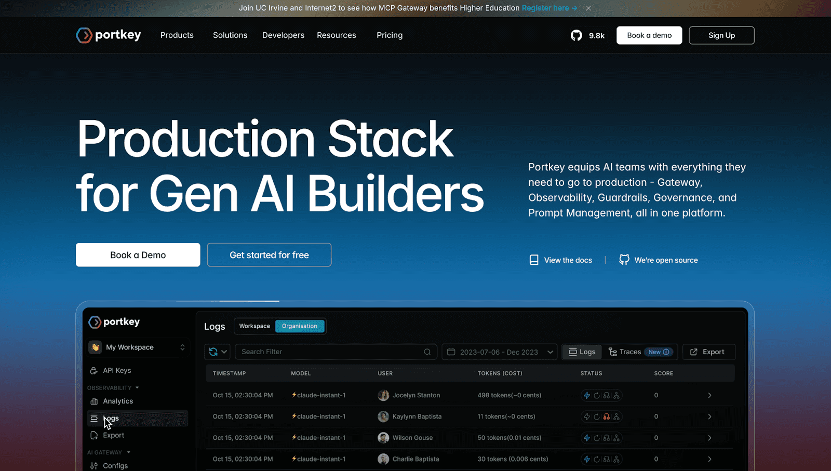
Task: Collapse the Observability section
Action: [137, 388]
